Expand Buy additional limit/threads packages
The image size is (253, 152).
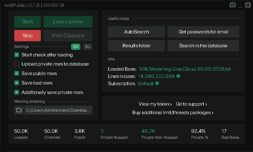coord(173,113)
